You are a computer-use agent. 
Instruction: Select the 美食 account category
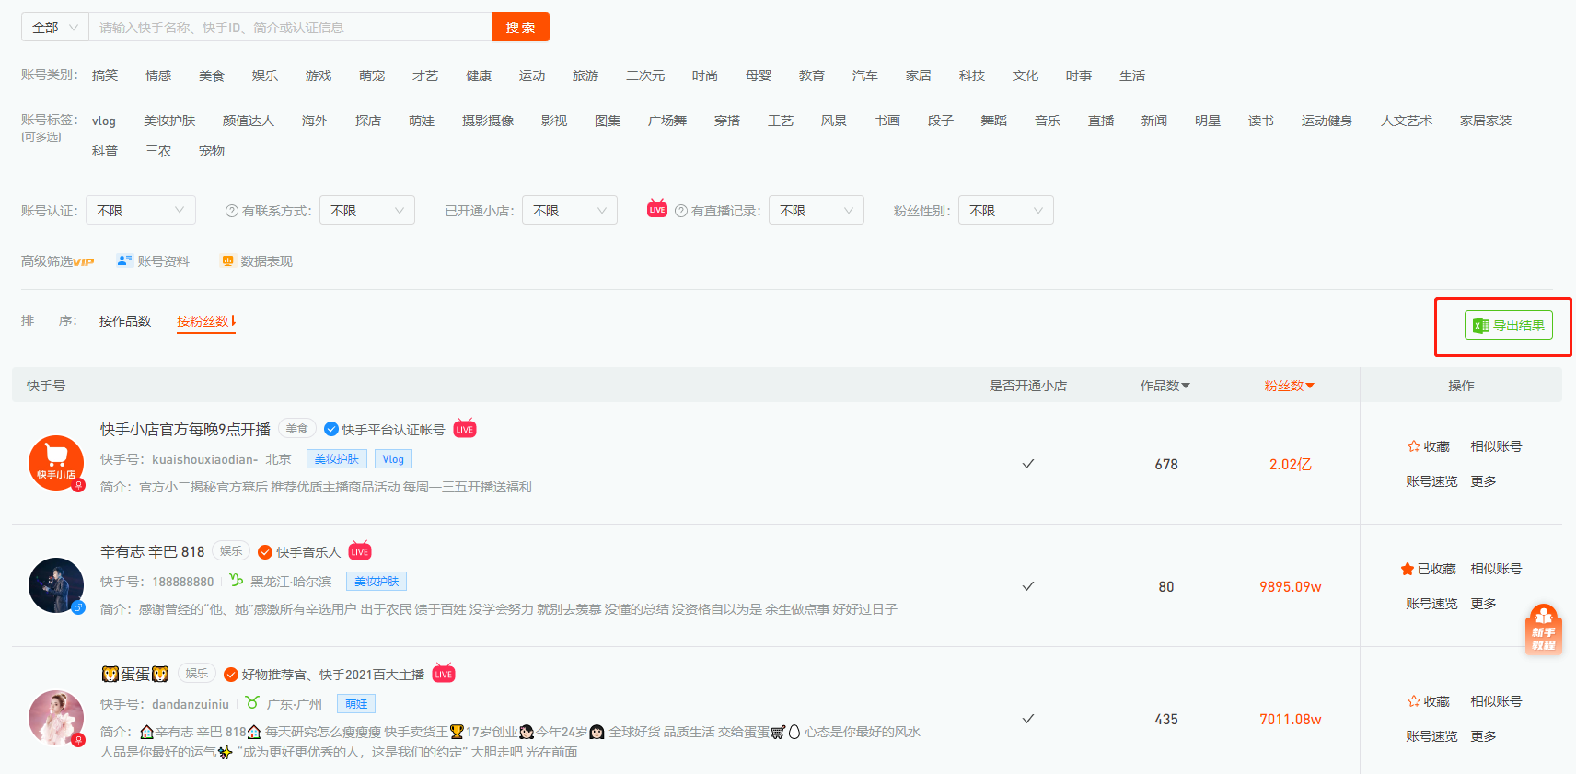[212, 75]
